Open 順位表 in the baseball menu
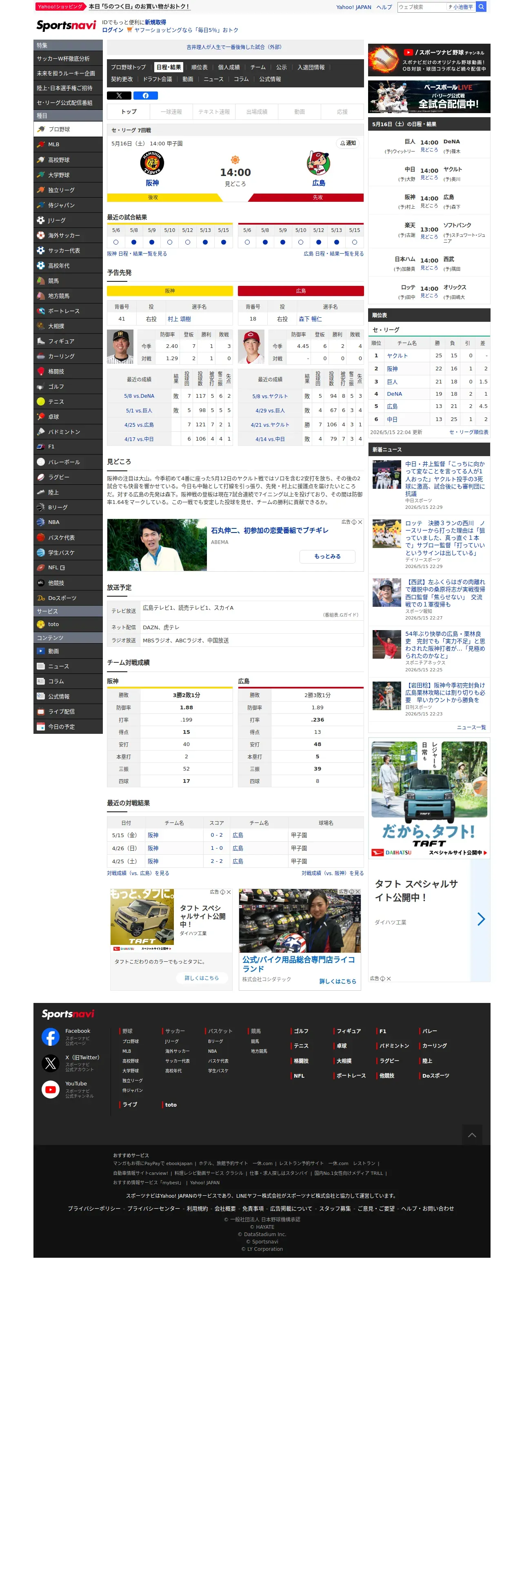The width and height of the screenshot is (524, 1573). coord(200,67)
